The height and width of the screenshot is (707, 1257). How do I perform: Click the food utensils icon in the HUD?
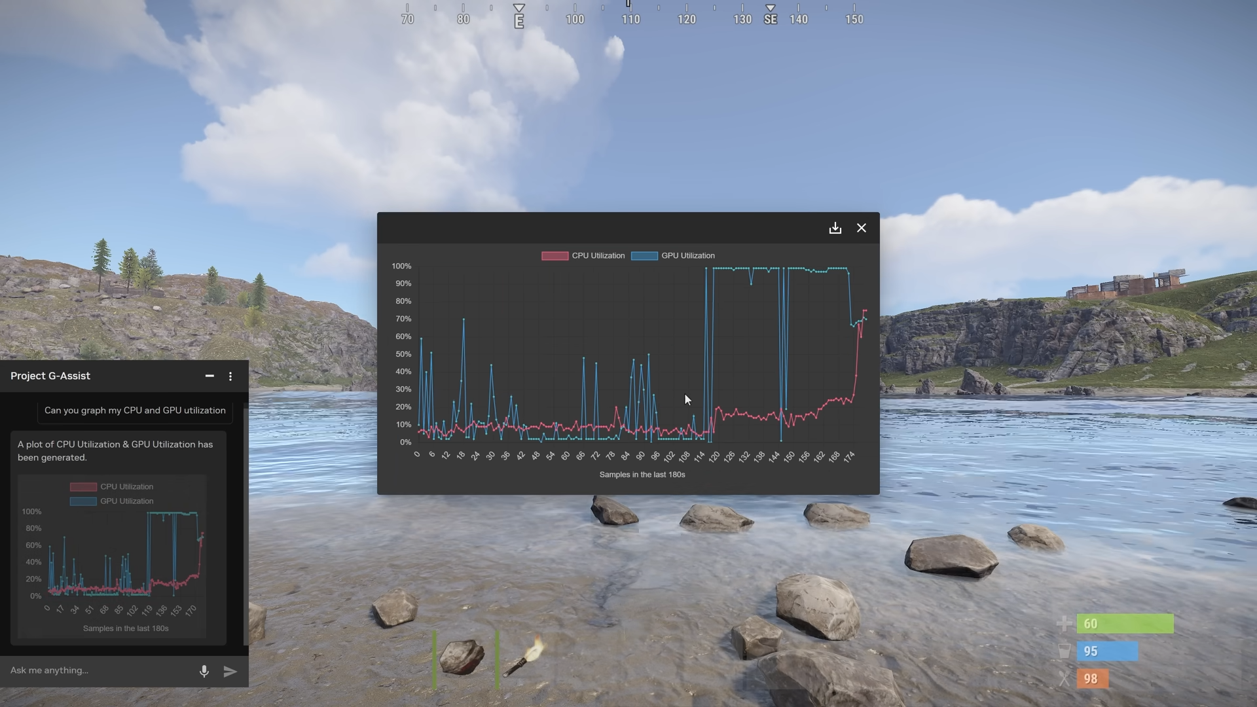tap(1065, 679)
